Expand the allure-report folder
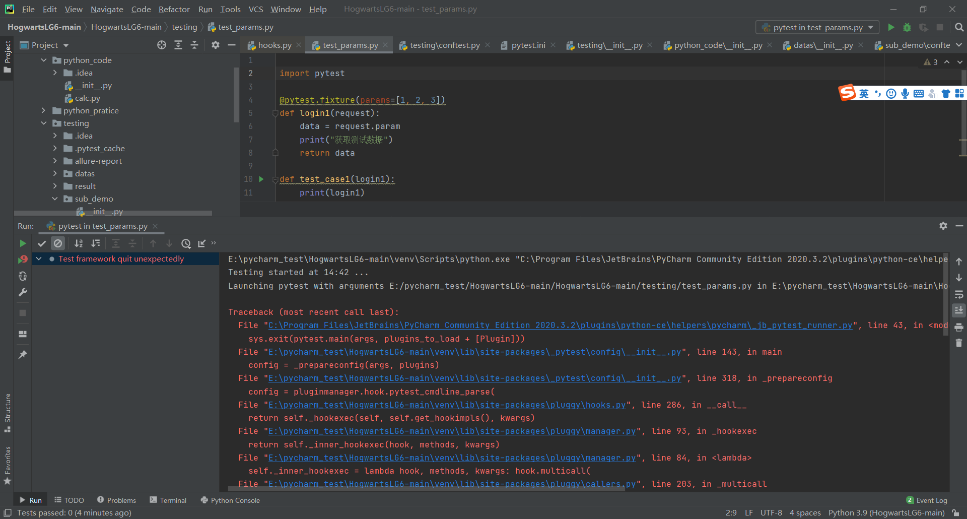The height and width of the screenshot is (519, 967). click(55, 161)
